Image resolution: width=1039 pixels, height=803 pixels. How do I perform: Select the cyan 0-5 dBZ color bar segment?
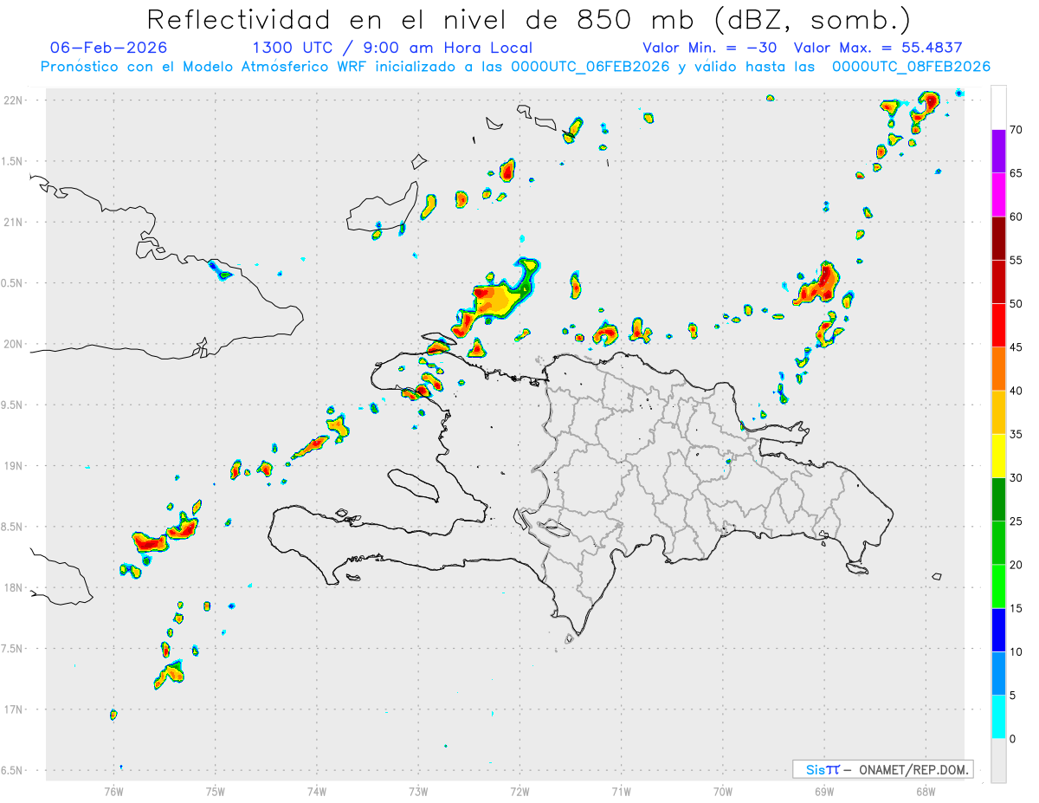(998, 716)
